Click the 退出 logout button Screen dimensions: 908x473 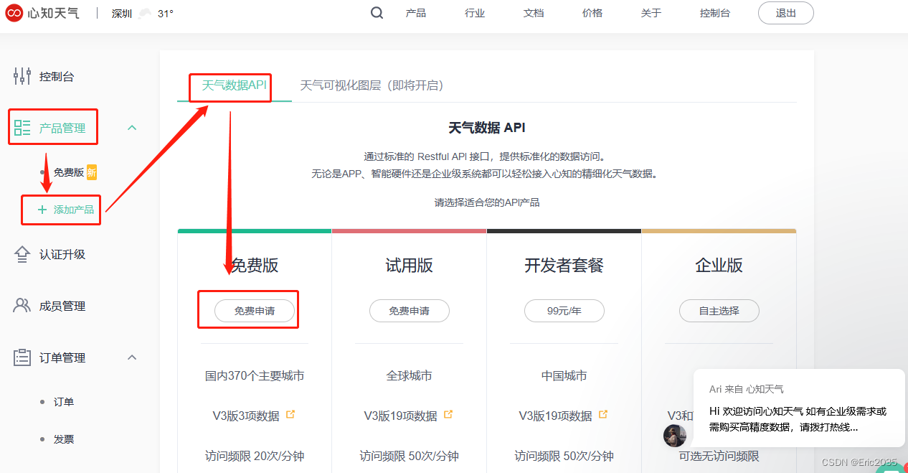tap(786, 13)
